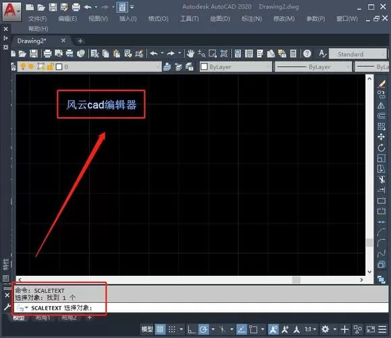Click the 模型 button in status bar

[x=147, y=329]
